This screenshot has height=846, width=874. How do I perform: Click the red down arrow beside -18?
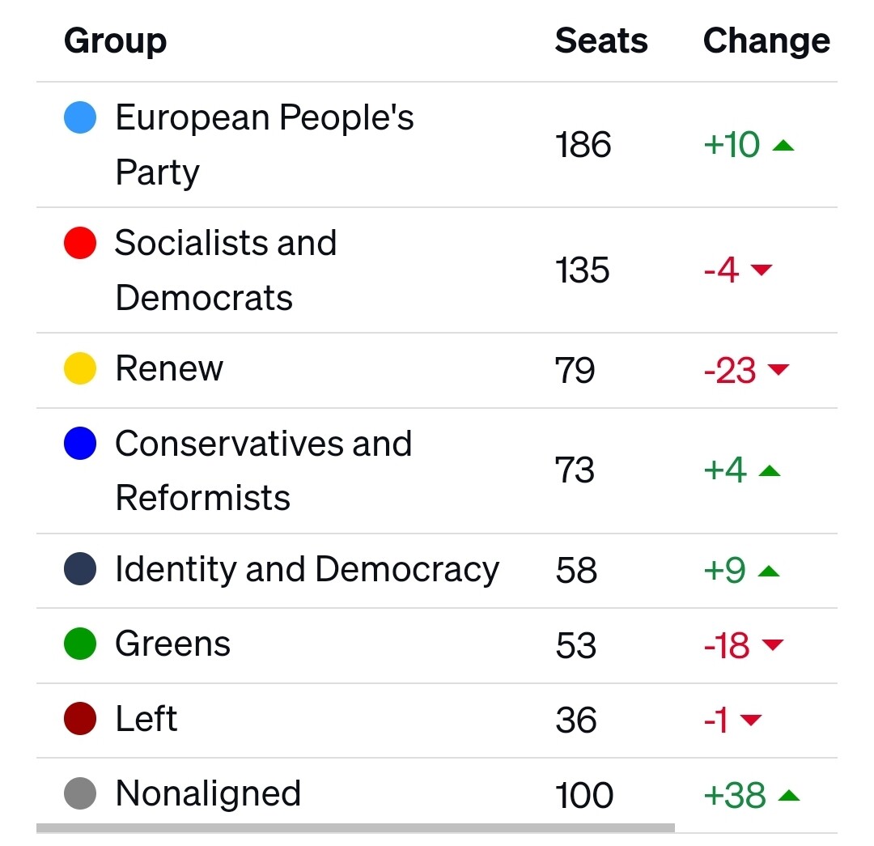click(773, 644)
